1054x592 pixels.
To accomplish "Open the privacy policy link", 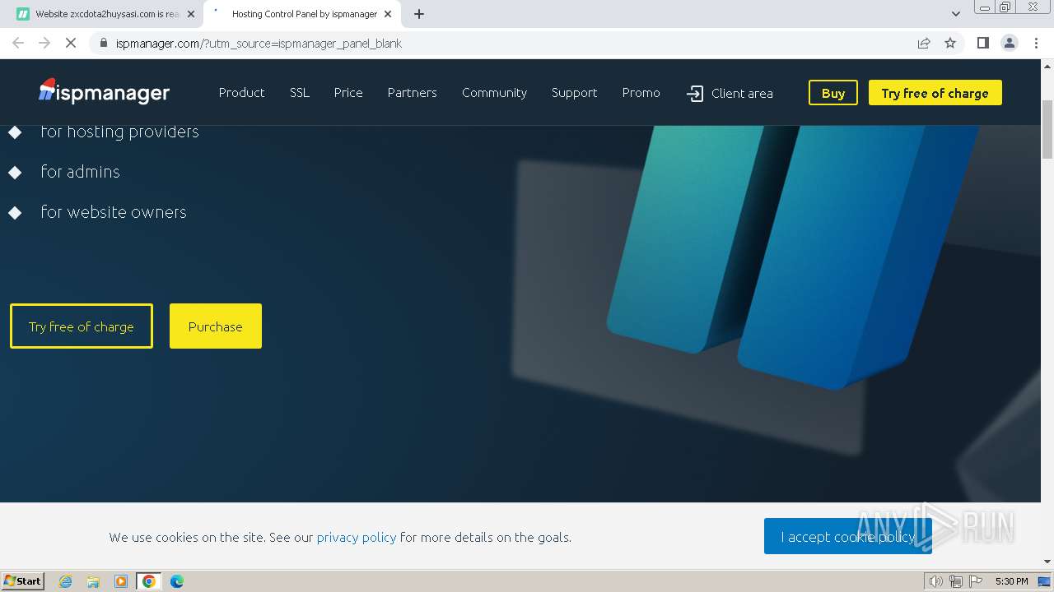I will pos(357,537).
